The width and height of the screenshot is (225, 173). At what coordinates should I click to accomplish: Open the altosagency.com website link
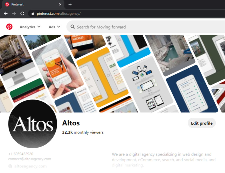[30, 166]
